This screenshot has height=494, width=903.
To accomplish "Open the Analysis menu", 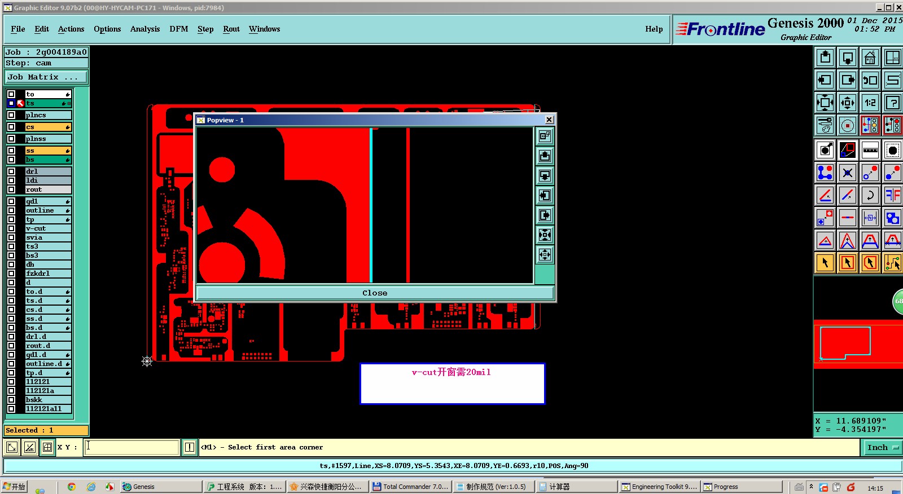I will pos(145,29).
